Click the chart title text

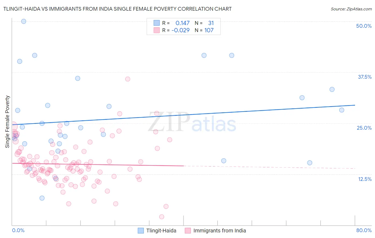tap(117, 9)
